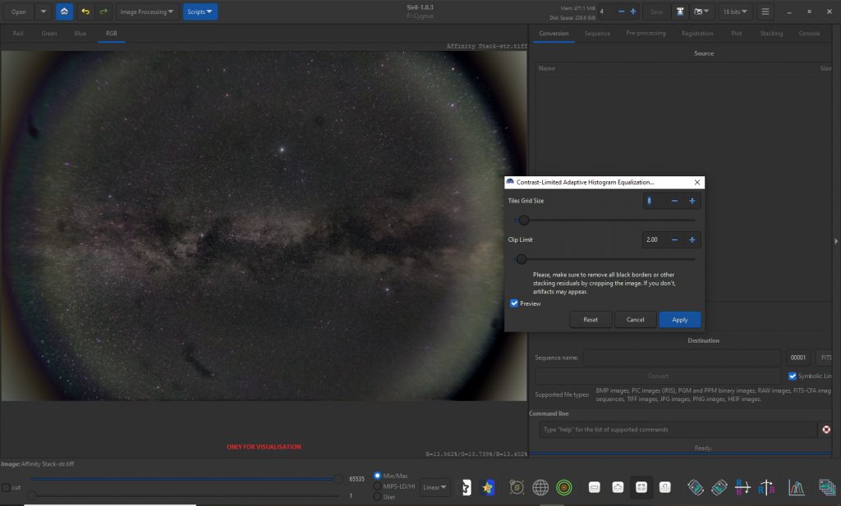Screen dimensions: 841x506
Task: Increase Tiles Grid Size with plus
Action: (692, 201)
